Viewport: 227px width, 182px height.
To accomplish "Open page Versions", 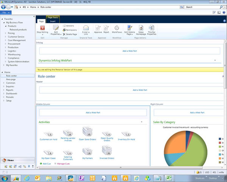I will point(68,26).
